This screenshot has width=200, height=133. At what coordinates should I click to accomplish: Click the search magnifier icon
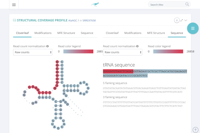coord(187,5)
